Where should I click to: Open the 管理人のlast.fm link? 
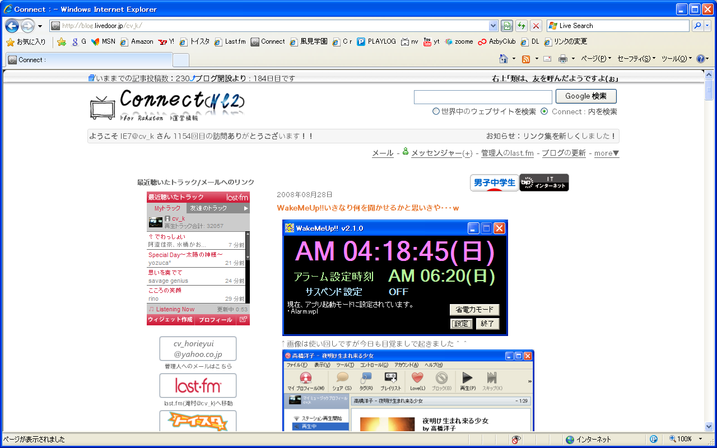[x=508, y=153]
